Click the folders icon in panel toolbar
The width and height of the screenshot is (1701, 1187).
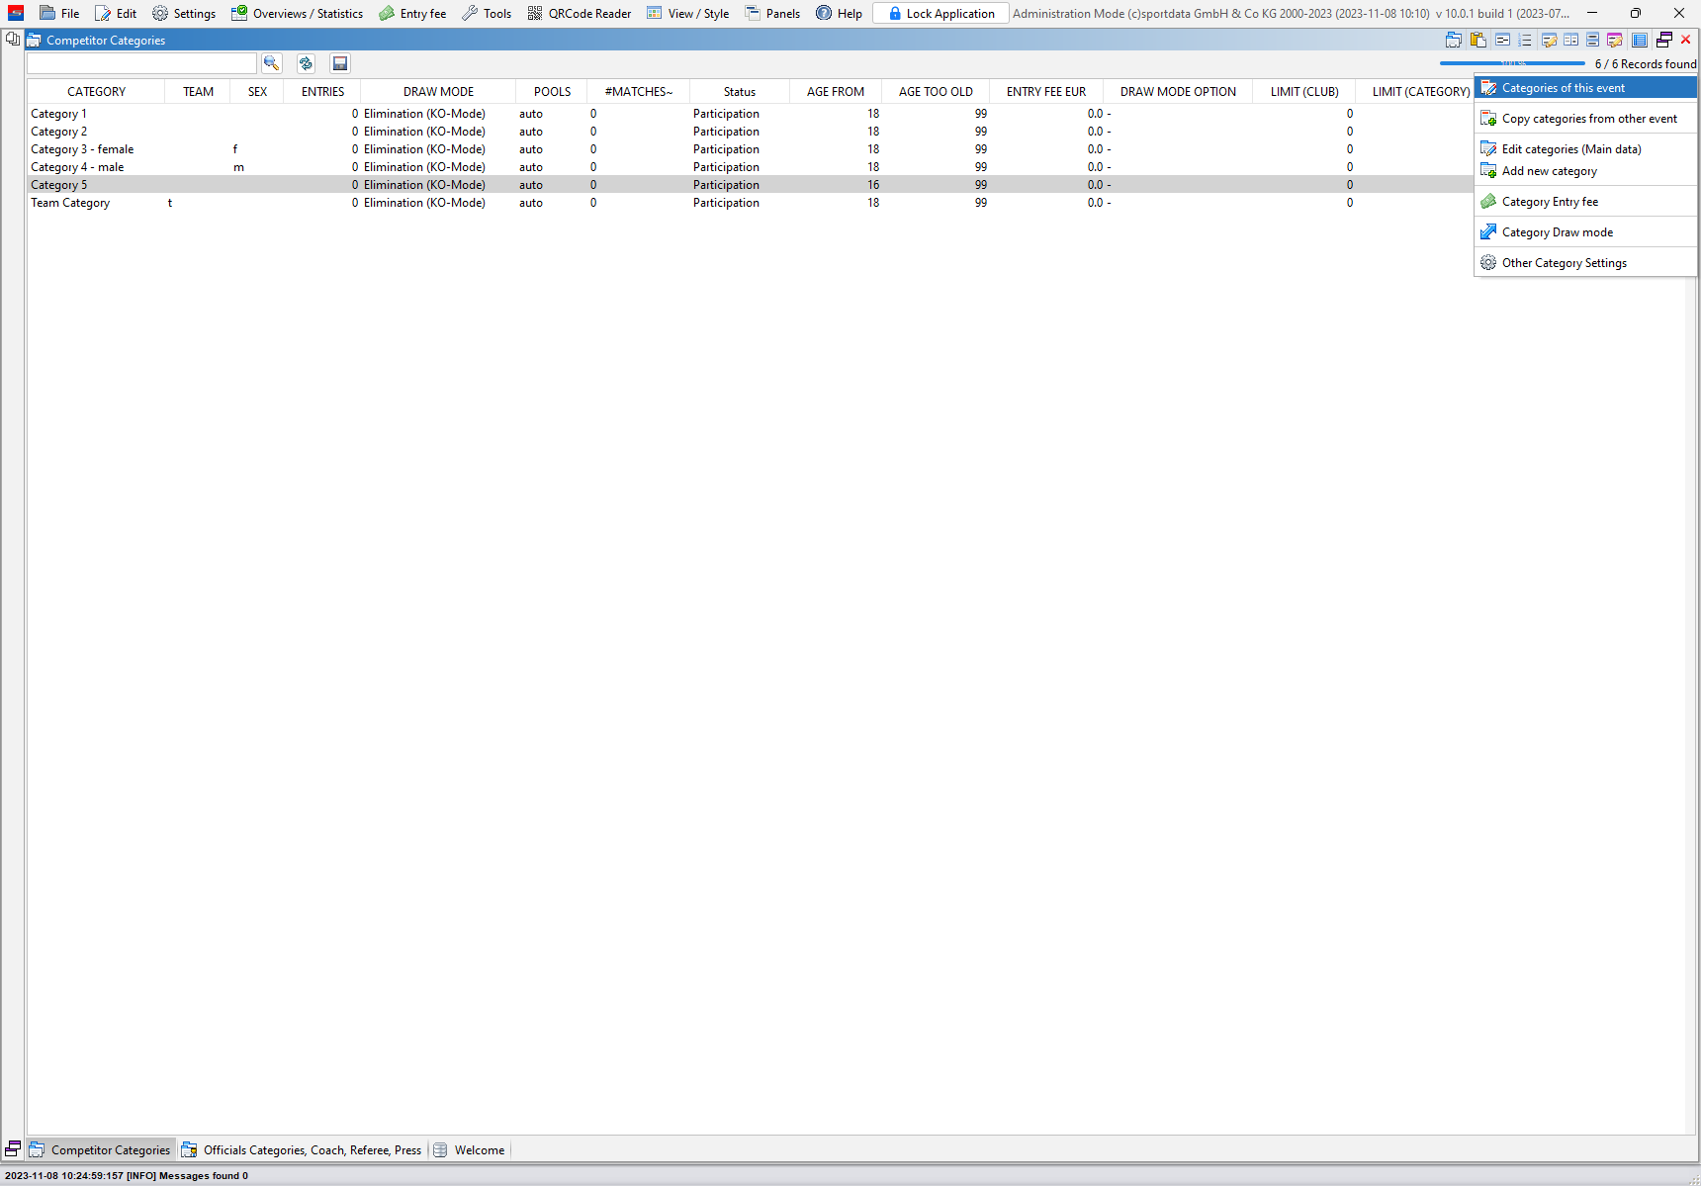(1454, 40)
